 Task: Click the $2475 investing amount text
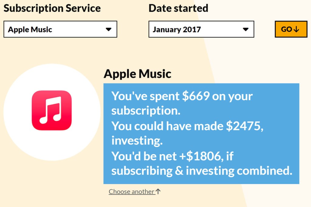click(245, 126)
